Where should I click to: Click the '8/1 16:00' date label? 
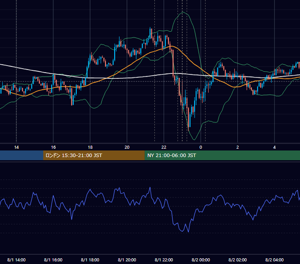[53, 260]
